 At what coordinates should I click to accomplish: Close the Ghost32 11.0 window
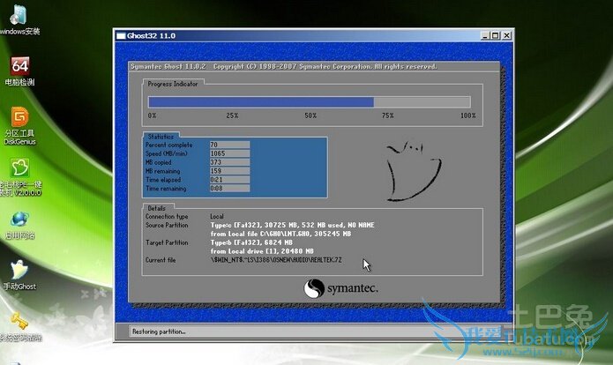[x=506, y=35]
